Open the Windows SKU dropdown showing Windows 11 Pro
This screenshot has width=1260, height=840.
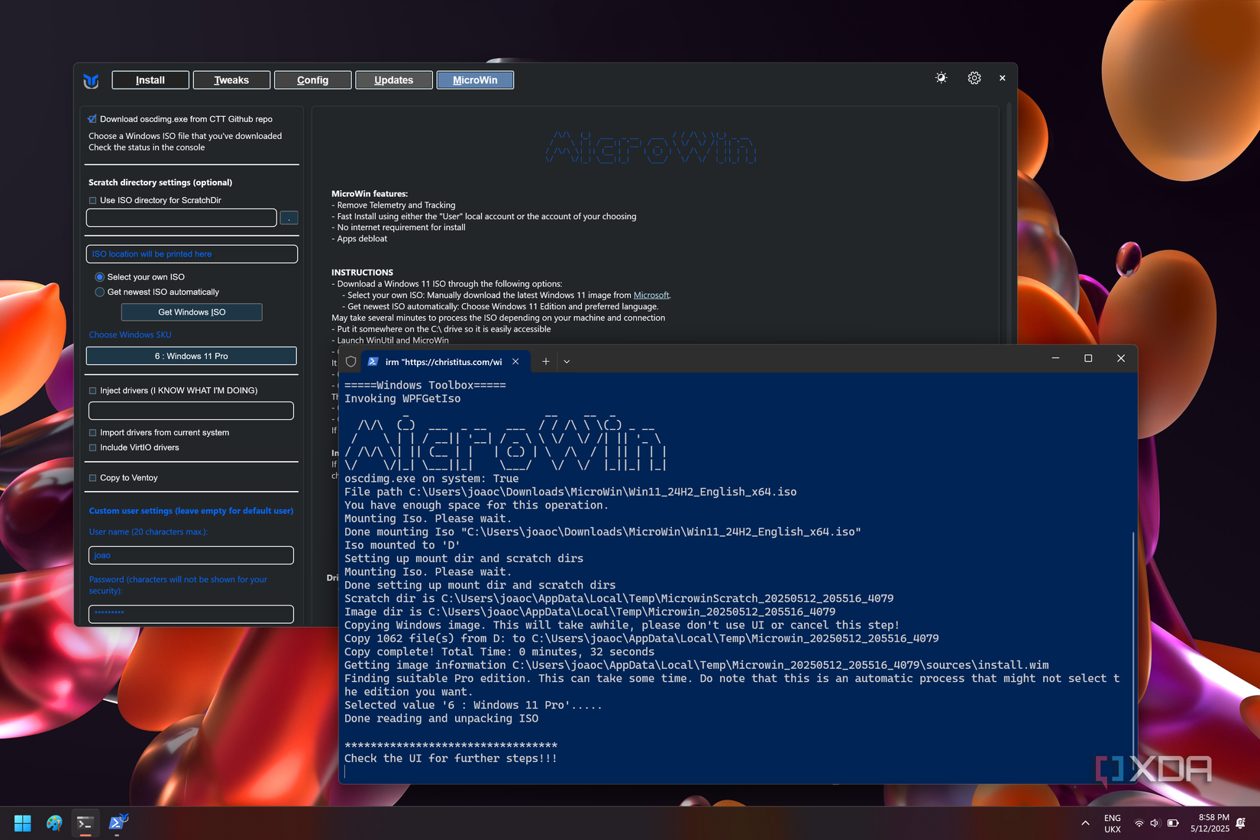click(x=191, y=355)
